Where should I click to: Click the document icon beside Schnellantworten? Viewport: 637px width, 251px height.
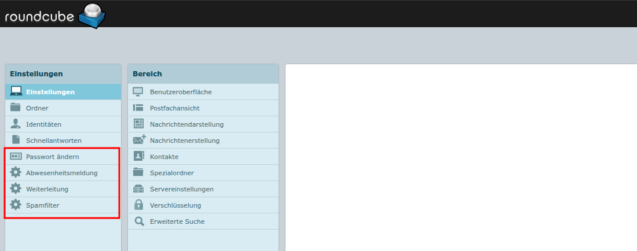click(x=16, y=140)
